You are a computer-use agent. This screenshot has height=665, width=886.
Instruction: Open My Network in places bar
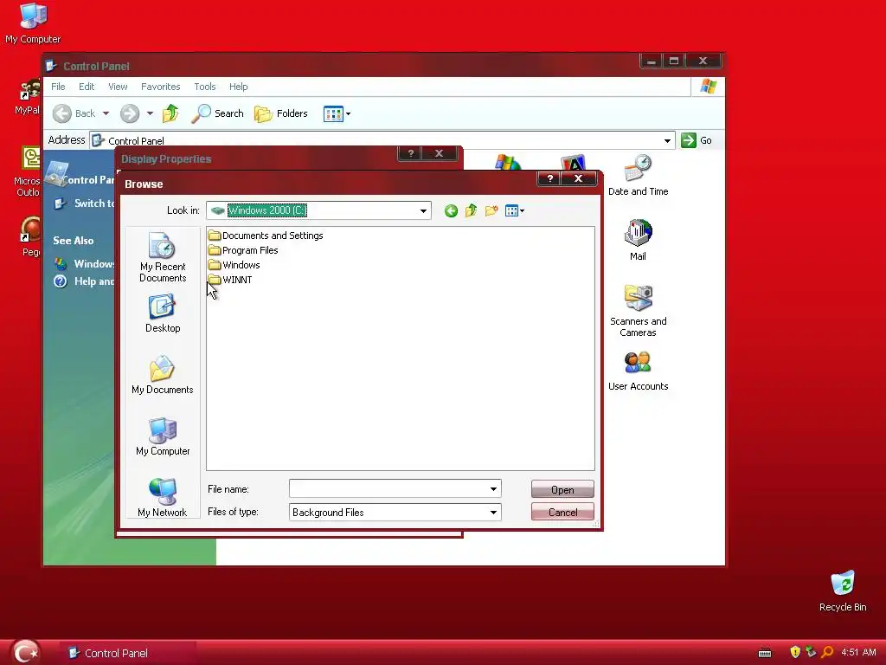click(x=163, y=498)
